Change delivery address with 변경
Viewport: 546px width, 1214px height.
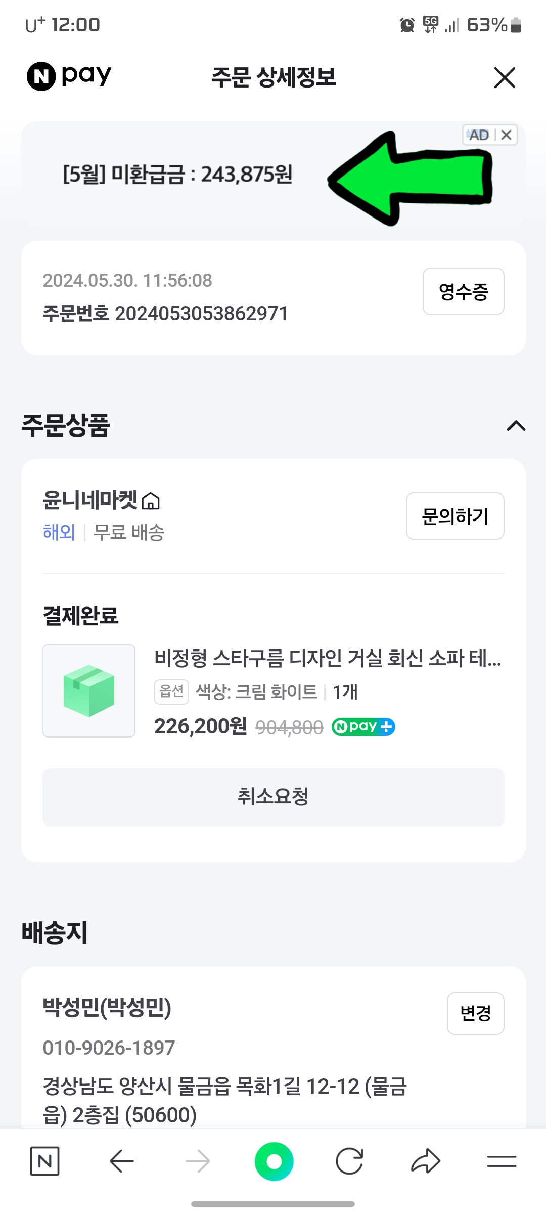(x=475, y=1013)
